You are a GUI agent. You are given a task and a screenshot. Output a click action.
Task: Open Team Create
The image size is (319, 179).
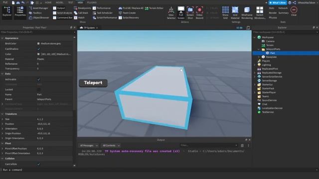(127, 13)
